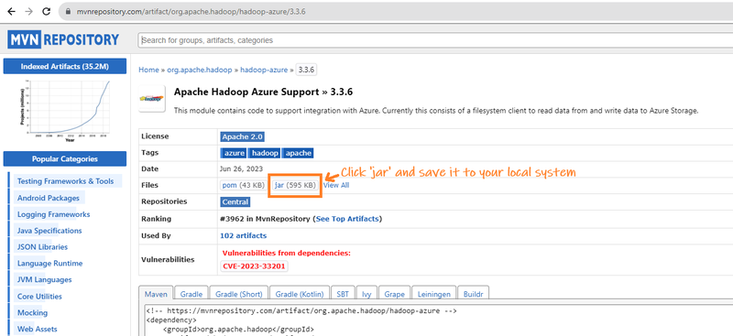Open Web Assets category
The width and height of the screenshot is (733, 336).
(37, 329)
